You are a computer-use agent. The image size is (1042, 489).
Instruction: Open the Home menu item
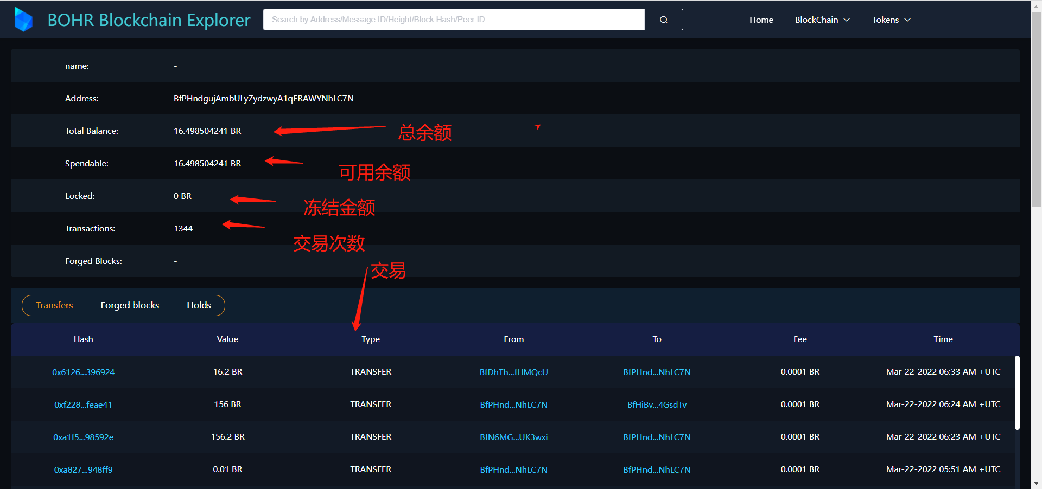[x=761, y=20]
